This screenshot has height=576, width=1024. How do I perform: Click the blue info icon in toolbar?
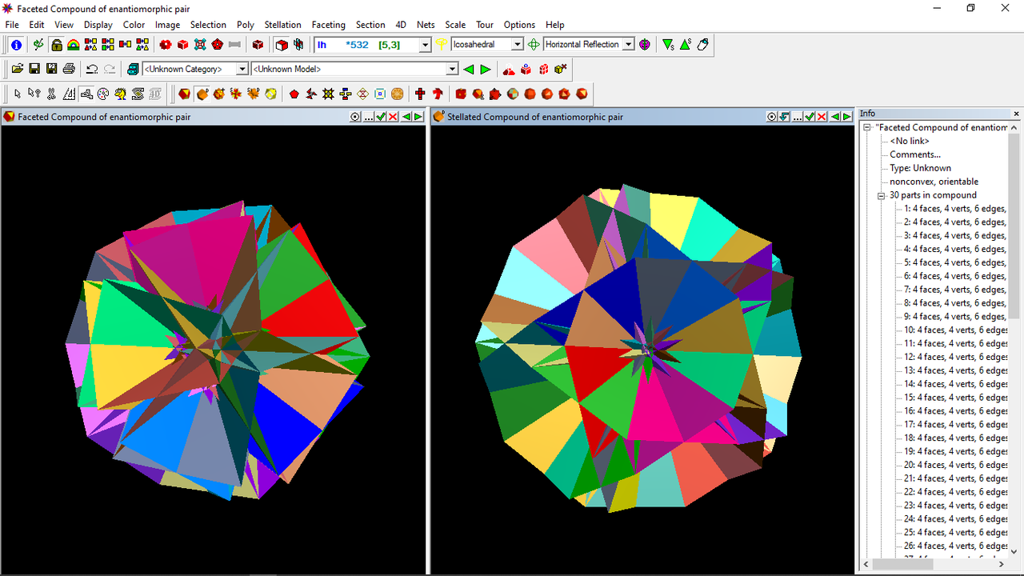click(16, 45)
